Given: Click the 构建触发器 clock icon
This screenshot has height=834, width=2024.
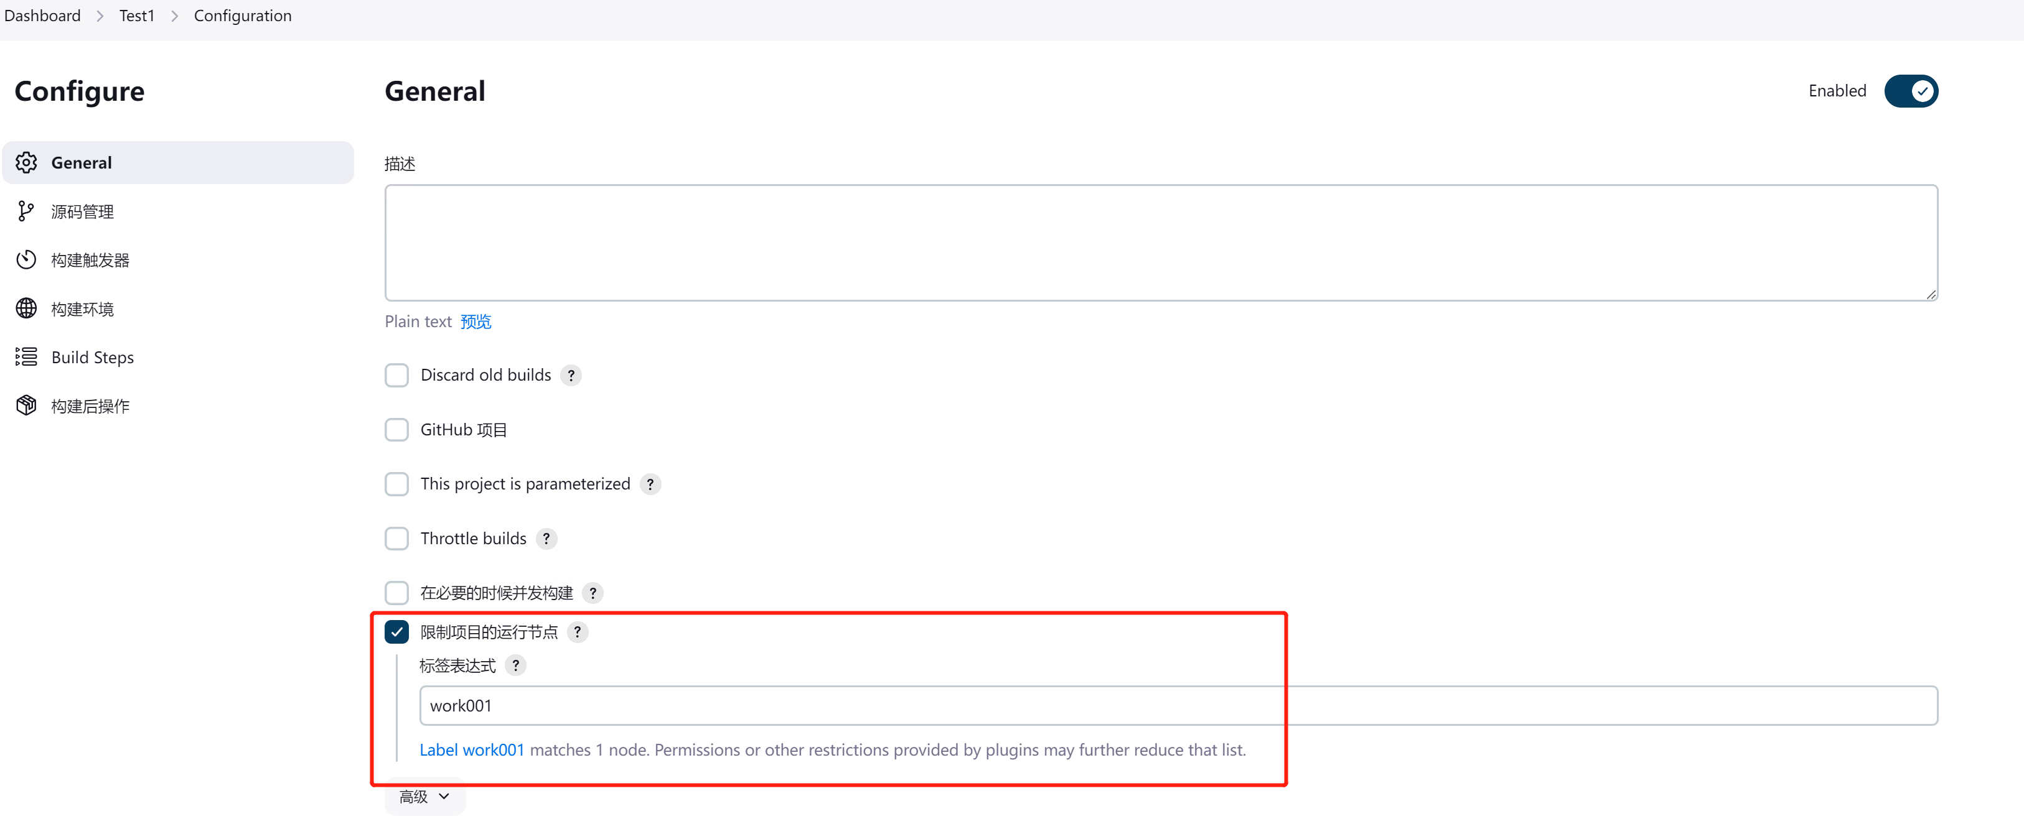Looking at the screenshot, I should (x=27, y=260).
